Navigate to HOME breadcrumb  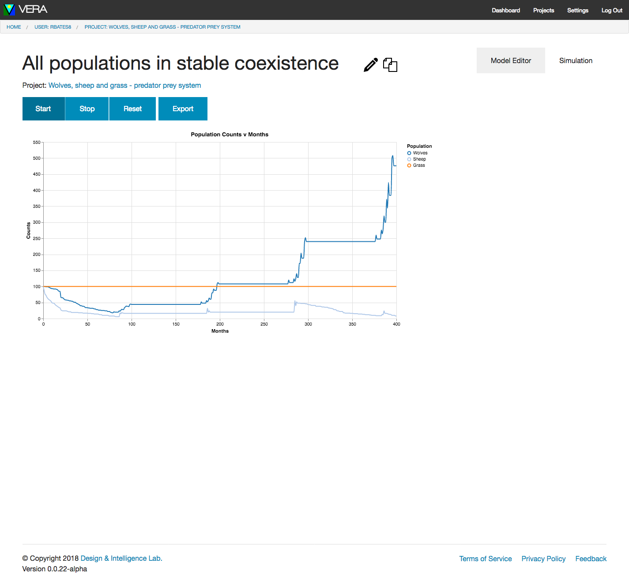14,27
